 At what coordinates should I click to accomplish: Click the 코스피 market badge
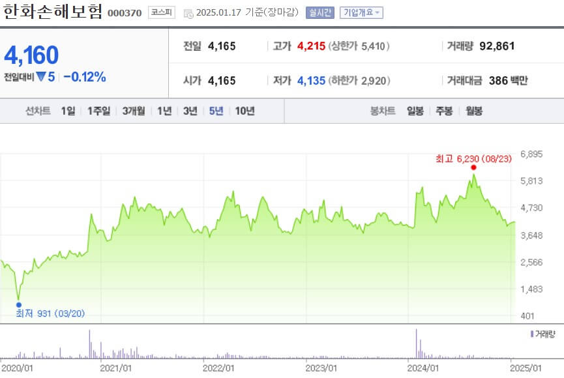click(162, 12)
